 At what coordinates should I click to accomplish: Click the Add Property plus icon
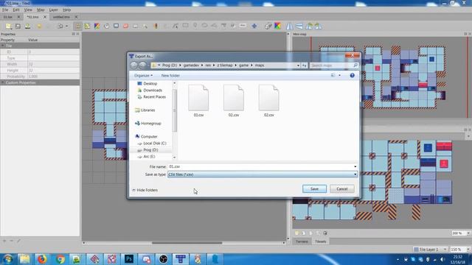[x=4, y=241]
